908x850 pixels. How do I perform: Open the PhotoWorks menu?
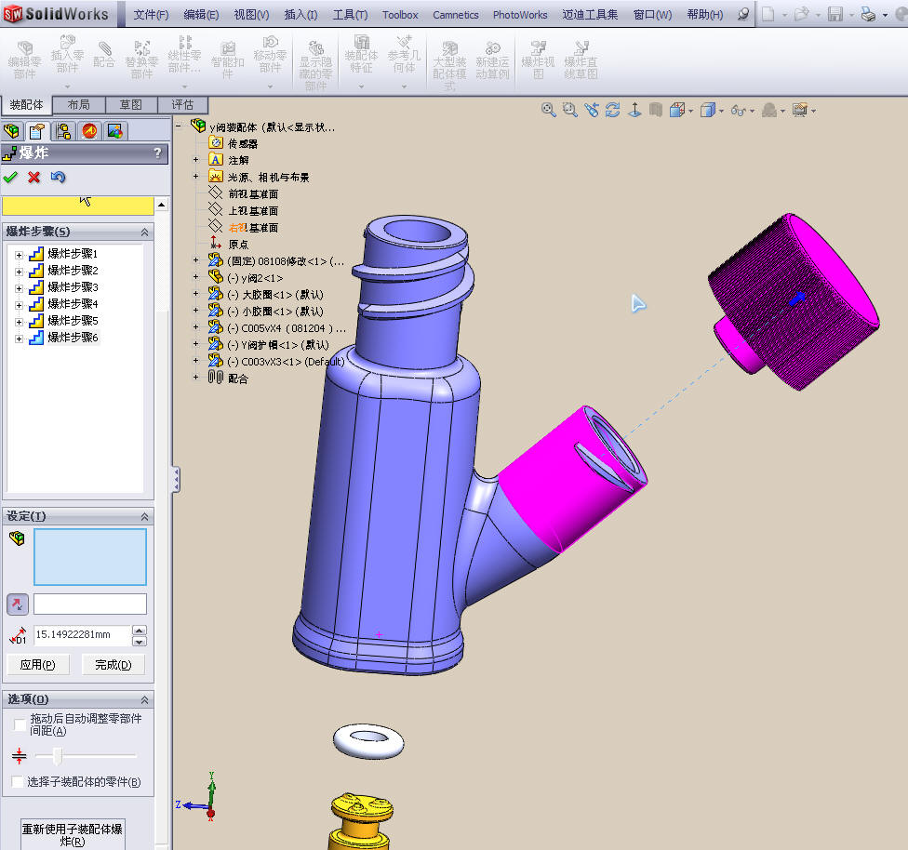(520, 15)
